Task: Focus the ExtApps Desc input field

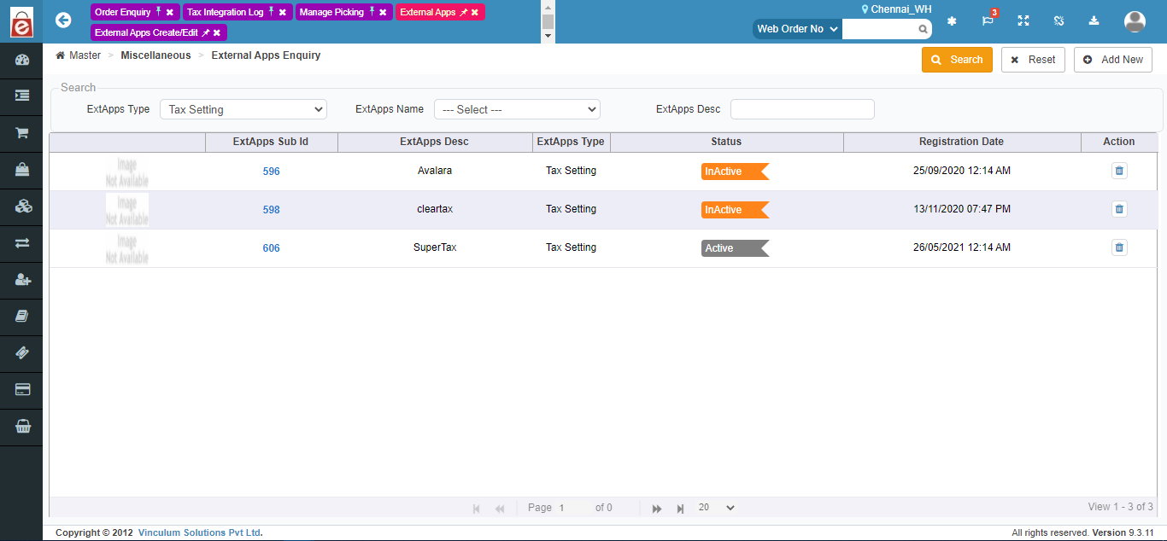Action: click(x=802, y=109)
